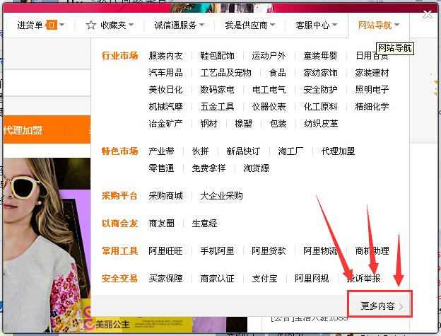
Task: Open the 包装 category
Action: click(x=278, y=123)
